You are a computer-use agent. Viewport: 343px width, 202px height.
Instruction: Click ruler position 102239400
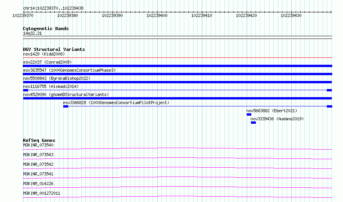pos(157,15)
